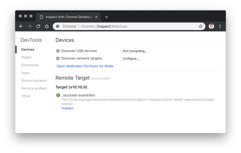Image resolution: width=241 pixels, height=153 pixels.
Task: Close the Inspect with Chrome Developer tab
Action: [x=96, y=17]
